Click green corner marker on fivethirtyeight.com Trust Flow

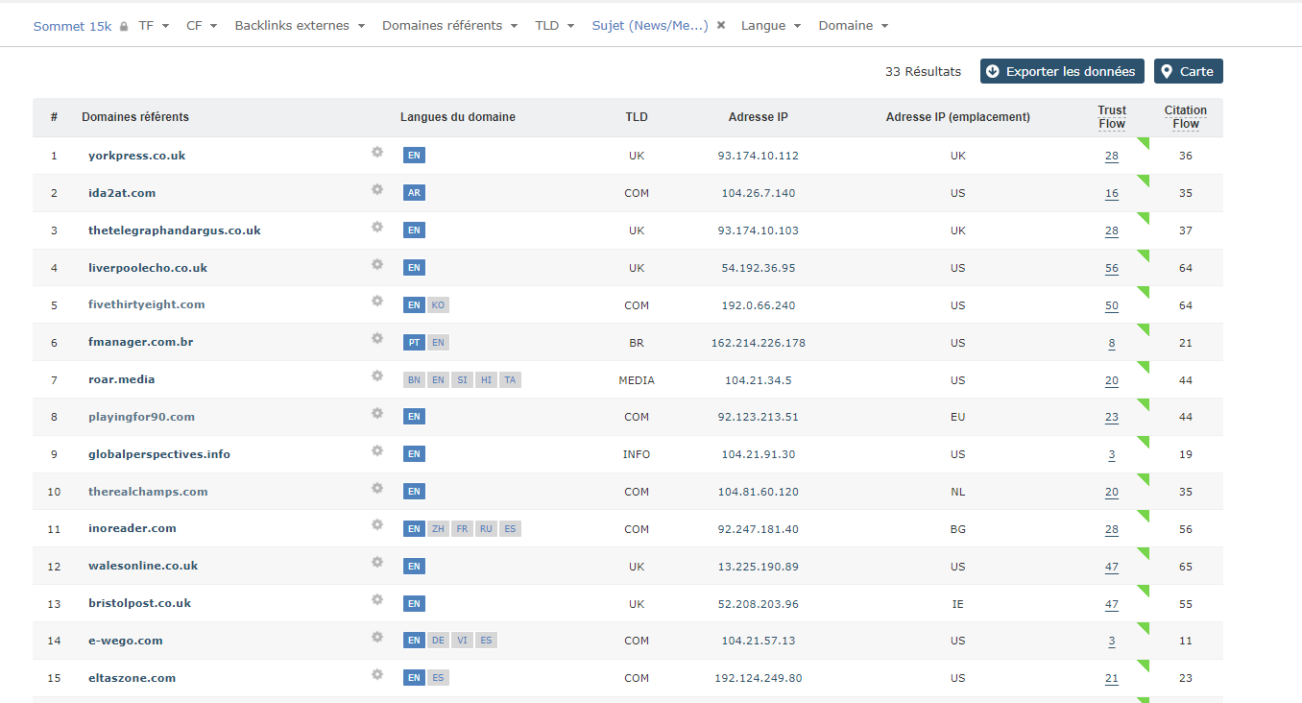pyautogui.click(x=1143, y=293)
